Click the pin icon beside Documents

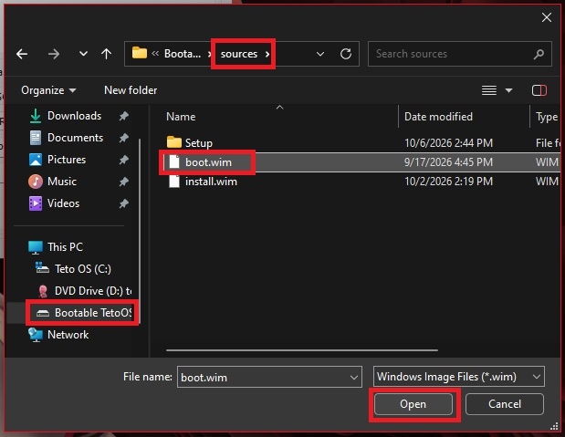[x=123, y=138]
